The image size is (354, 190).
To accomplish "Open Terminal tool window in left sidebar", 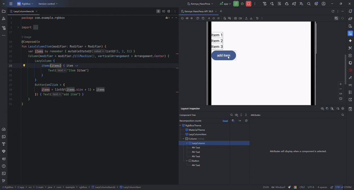I will [x=4, y=173].
